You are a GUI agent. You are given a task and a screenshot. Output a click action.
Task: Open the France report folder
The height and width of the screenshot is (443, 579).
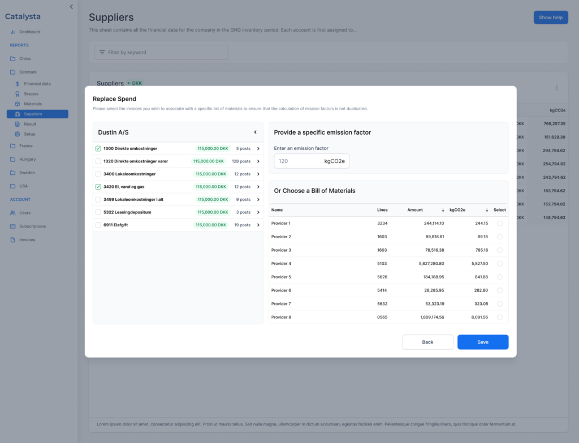point(25,146)
